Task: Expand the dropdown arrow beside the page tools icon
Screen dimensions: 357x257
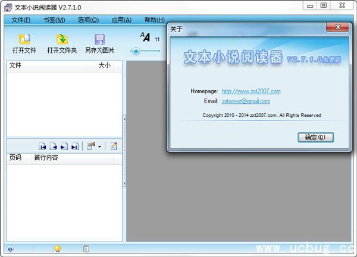Action: tap(99, 147)
